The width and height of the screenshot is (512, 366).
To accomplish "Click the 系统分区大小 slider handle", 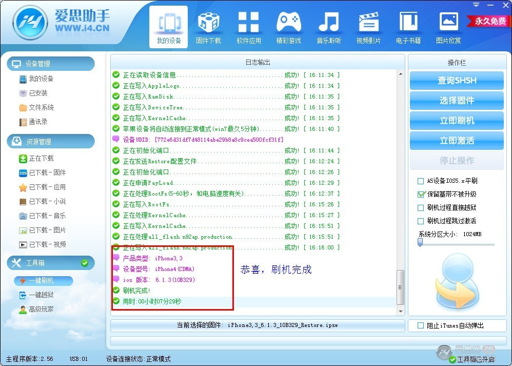I will coord(420,243).
